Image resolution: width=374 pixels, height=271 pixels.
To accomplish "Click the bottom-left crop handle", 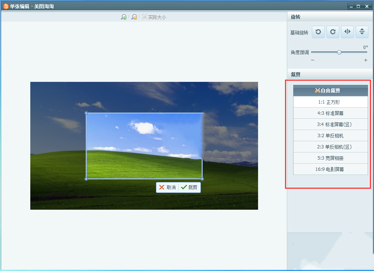I will (86, 179).
